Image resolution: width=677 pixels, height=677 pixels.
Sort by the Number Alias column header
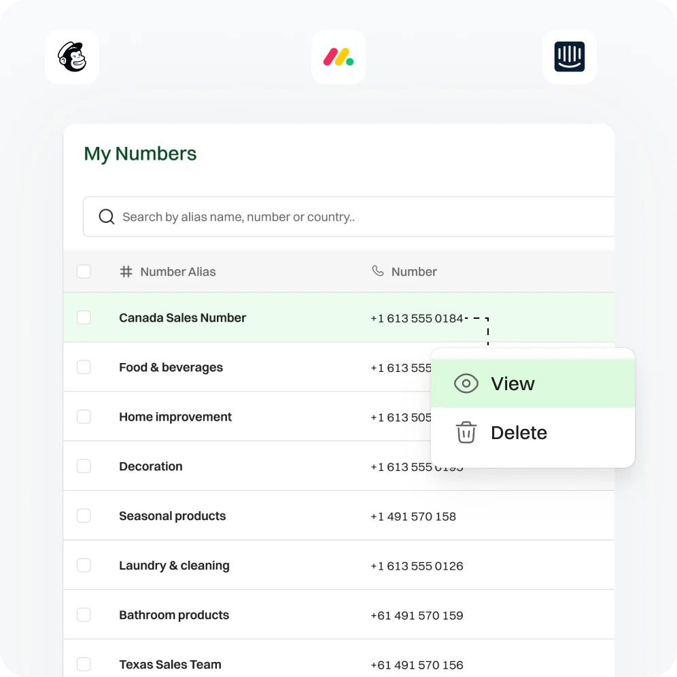coord(177,272)
